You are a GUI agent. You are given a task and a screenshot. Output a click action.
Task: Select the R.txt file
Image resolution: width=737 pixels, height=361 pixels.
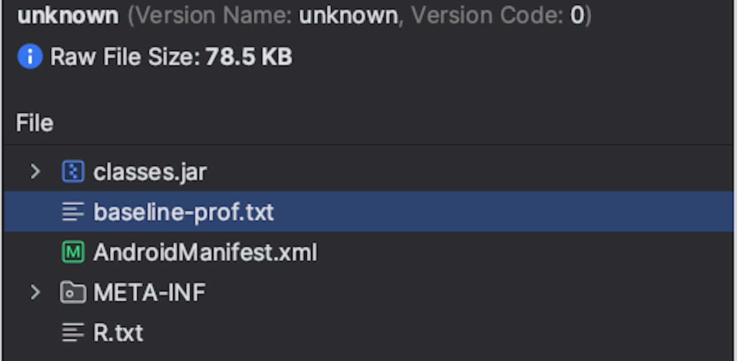[x=118, y=333]
